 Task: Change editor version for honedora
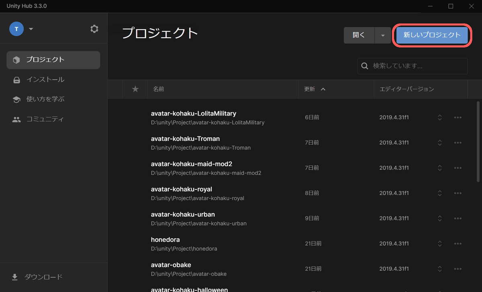coord(440,244)
